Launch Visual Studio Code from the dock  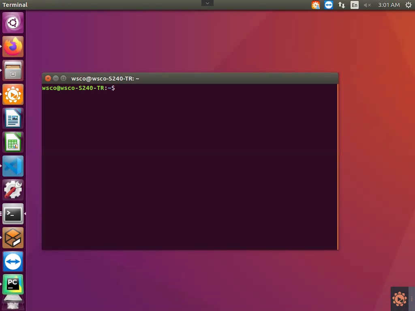pyautogui.click(x=13, y=166)
